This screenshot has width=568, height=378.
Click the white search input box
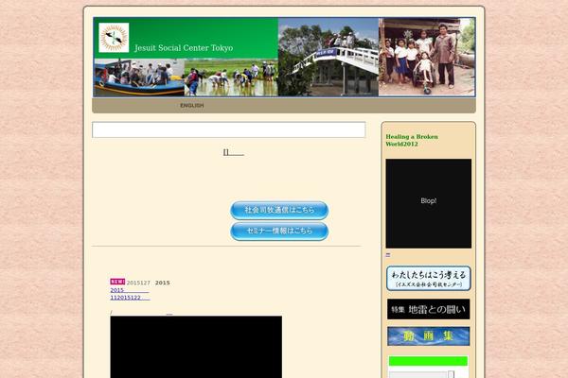click(x=228, y=129)
